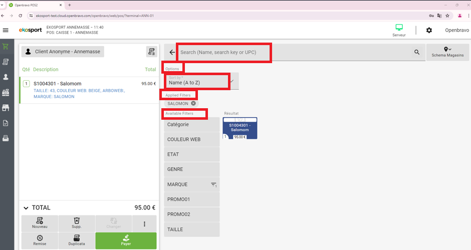Expand the ETAT filter
Viewport: 471px width, 250px height.
pos(191,154)
